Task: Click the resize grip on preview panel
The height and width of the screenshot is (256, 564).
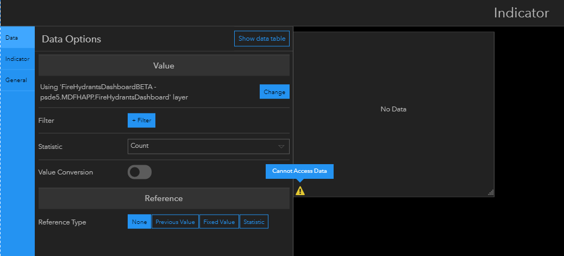Action: pyautogui.click(x=491, y=192)
